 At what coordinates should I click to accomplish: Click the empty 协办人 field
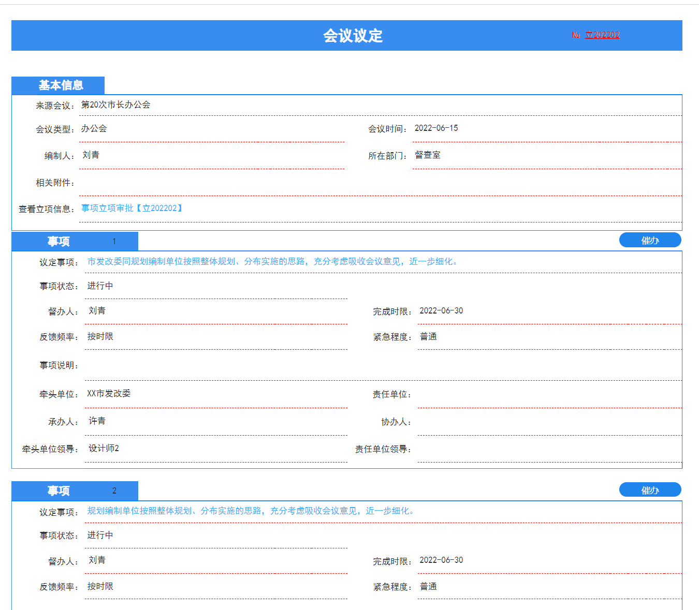[550, 422]
